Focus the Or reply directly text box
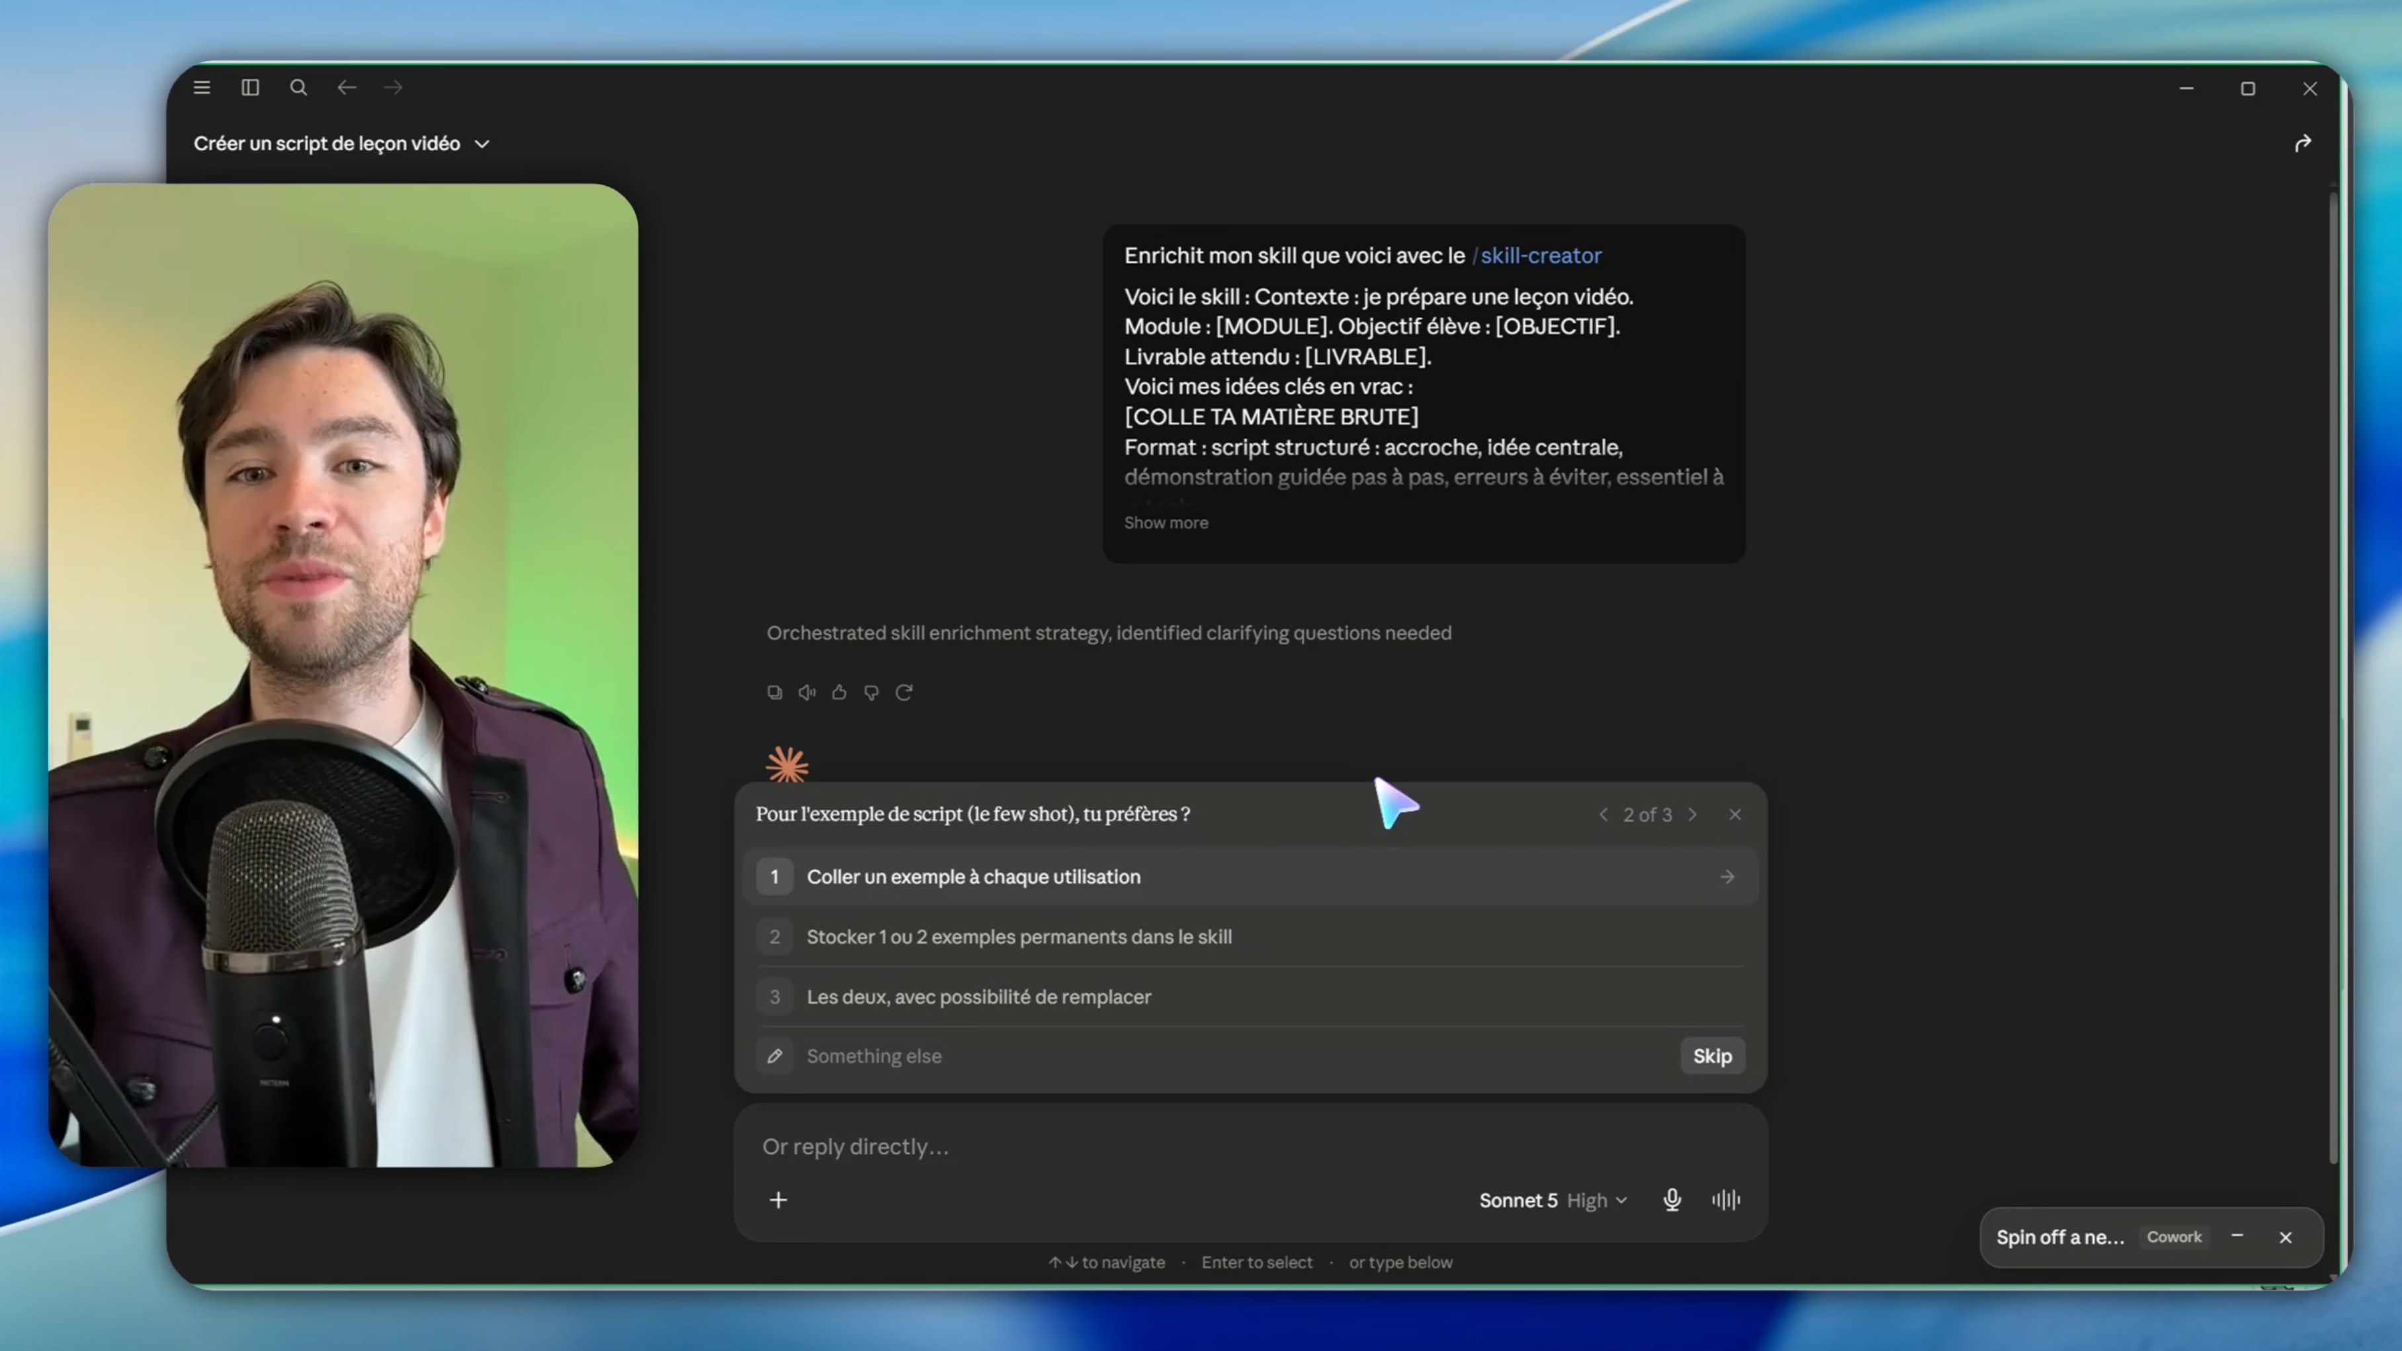This screenshot has height=1351, width=2402. point(1250,1147)
